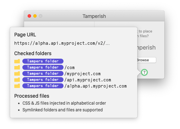This screenshot has height=129, width=180.
Task: Open the Tampers folder pill before /api.myproject.com
Action: (x=43, y=80)
